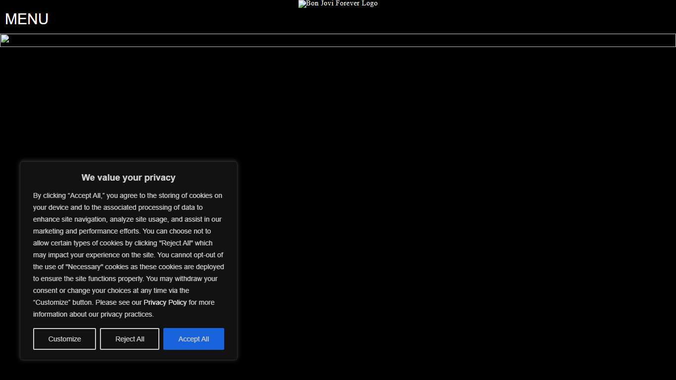Image resolution: width=676 pixels, height=380 pixels.
Task: Click "enhance site navigation" text in cookie notice
Action: tap(70, 219)
